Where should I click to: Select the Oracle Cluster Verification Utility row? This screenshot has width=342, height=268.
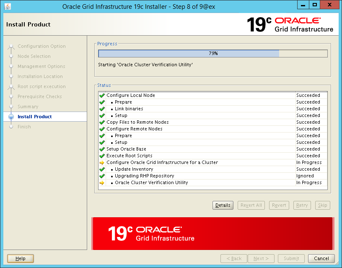point(213,183)
